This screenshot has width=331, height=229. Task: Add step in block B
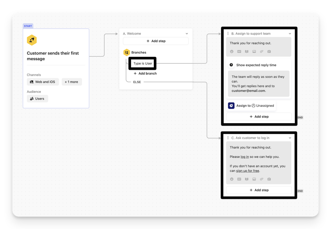click(259, 116)
